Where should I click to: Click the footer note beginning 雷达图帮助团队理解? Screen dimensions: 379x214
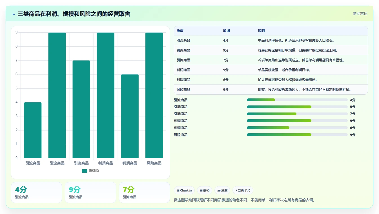(x=245, y=200)
